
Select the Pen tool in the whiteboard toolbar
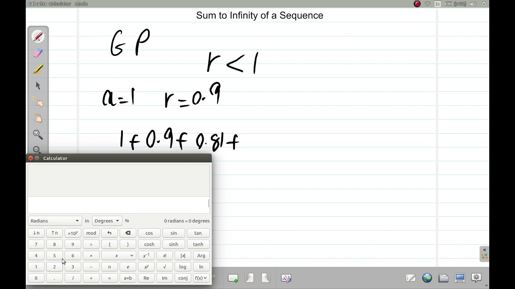coord(38,37)
